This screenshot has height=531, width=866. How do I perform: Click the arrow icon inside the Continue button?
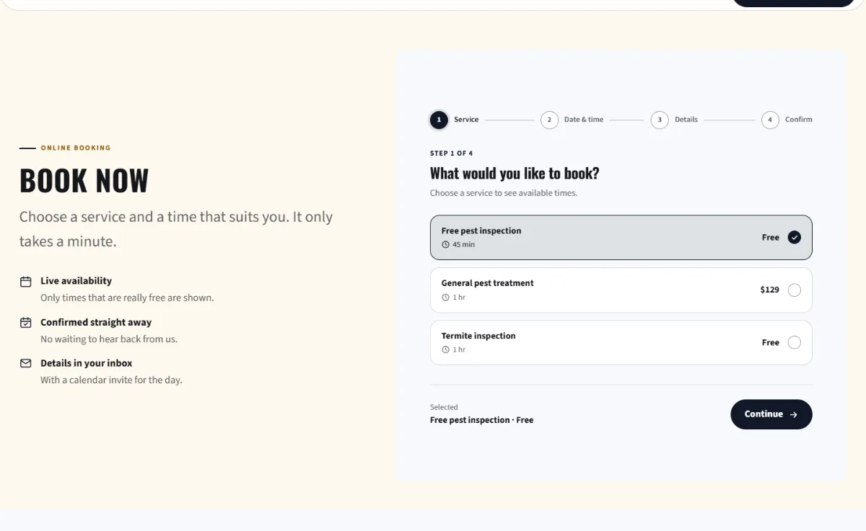794,415
